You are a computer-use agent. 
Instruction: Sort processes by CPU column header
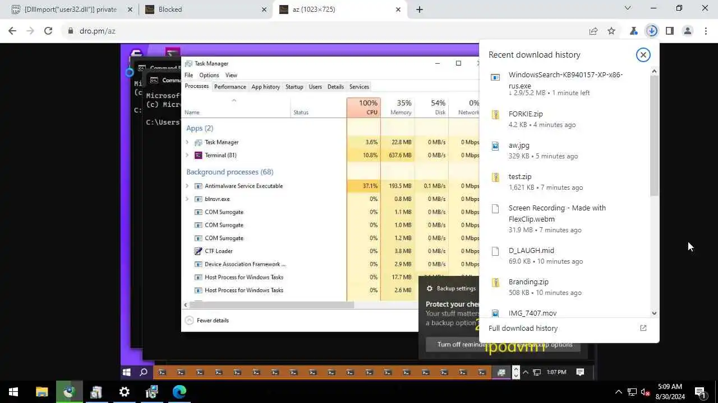click(363, 107)
